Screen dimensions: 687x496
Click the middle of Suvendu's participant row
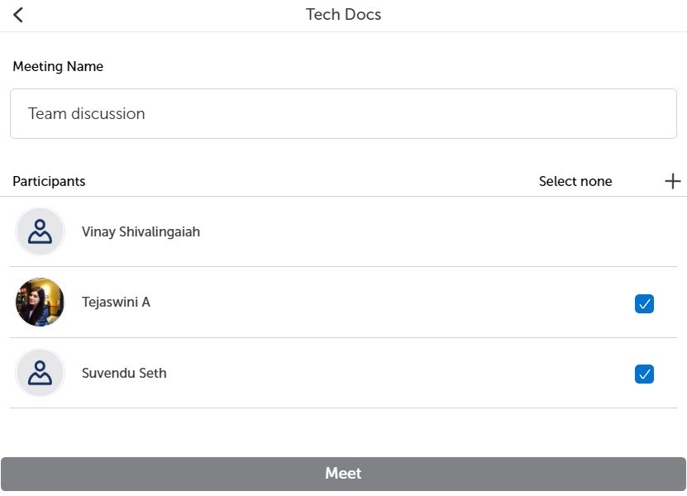(x=344, y=373)
